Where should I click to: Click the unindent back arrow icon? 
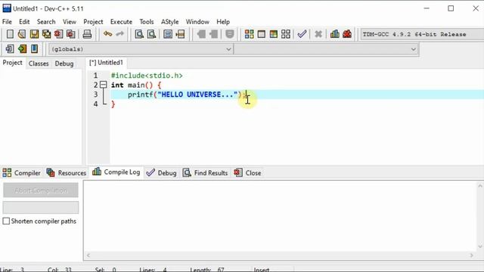coord(201,34)
